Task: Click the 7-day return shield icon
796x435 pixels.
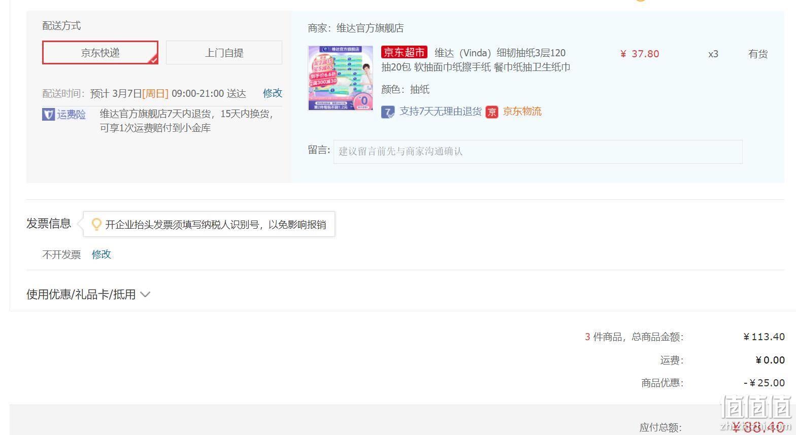Action: point(388,112)
